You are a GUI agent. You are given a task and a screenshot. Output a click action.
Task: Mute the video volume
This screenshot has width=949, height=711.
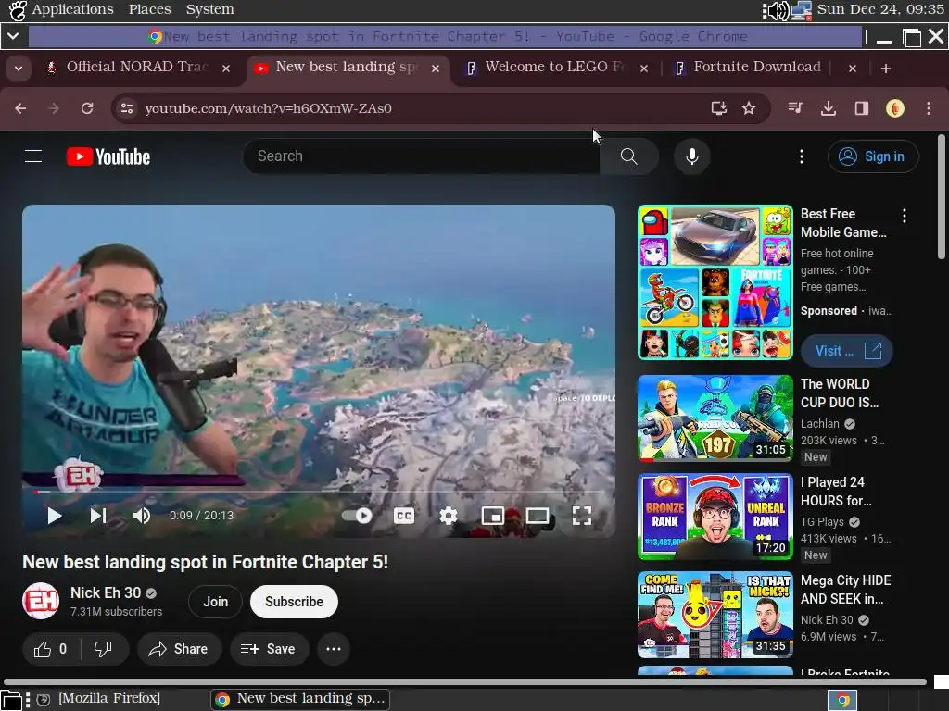click(x=142, y=516)
